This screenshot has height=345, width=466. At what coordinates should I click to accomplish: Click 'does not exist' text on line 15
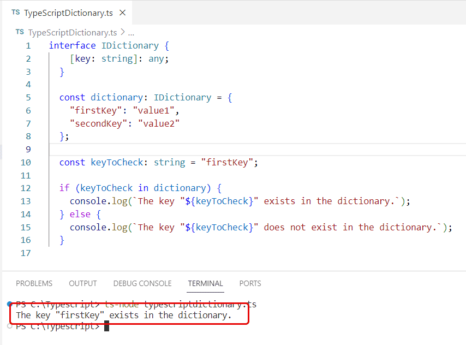(301, 227)
